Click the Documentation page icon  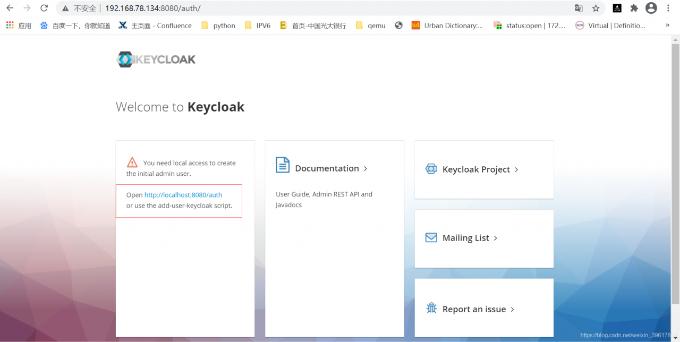(283, 165)
